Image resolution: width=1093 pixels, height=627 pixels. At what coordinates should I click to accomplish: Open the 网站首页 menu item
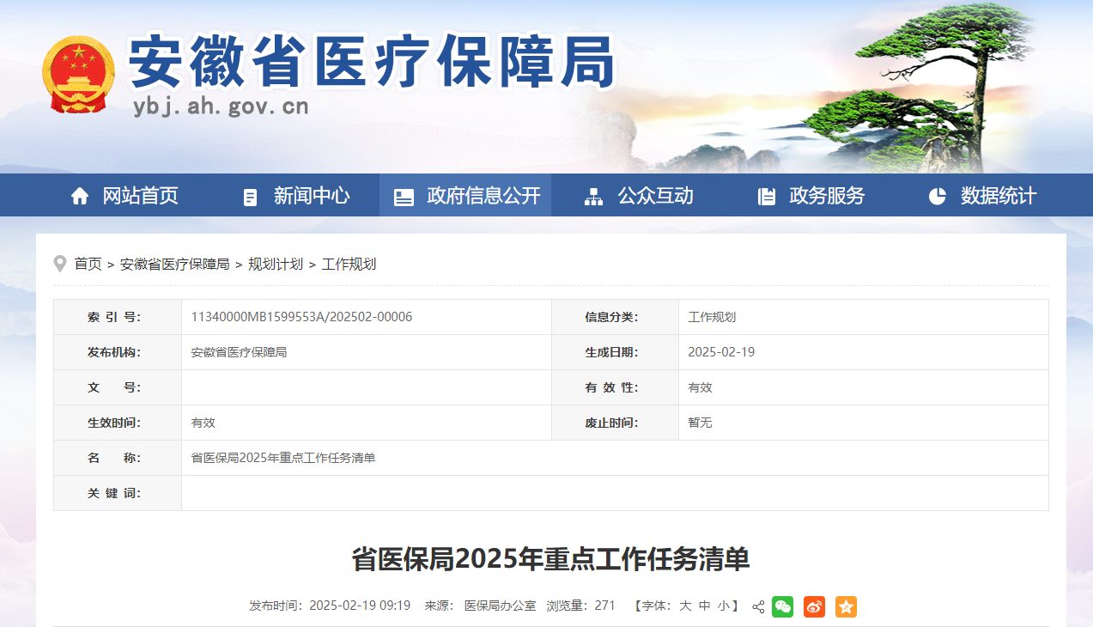click(x=140, y=196)
